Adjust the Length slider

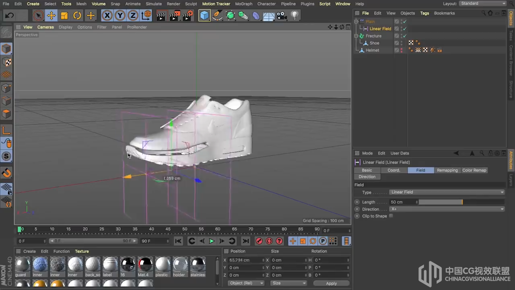[461, 202]
